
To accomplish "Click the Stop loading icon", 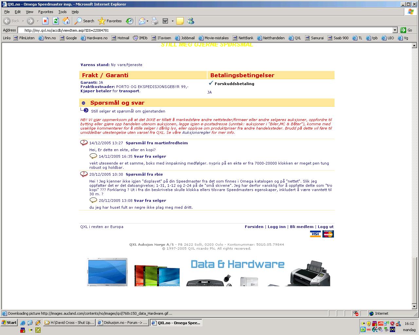I will pos(46,21).
